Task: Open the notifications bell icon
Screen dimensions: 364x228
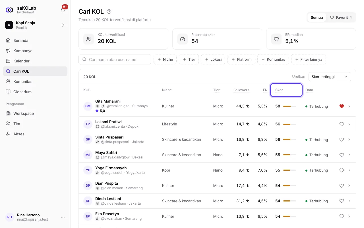Action: pos(63,10)
